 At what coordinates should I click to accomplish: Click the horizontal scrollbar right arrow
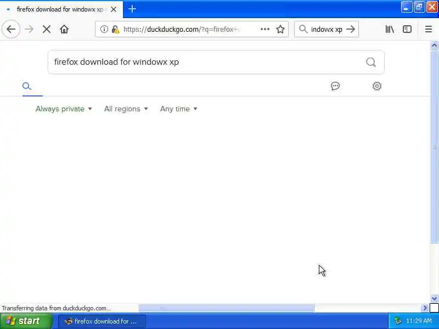coord(425,308)
